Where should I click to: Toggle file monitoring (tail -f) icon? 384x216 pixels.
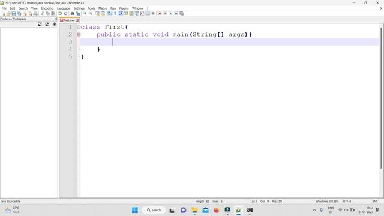(x=153, y=13)
